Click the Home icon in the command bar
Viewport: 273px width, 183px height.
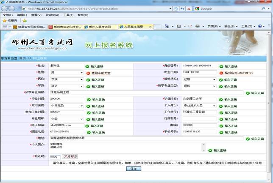167,26
